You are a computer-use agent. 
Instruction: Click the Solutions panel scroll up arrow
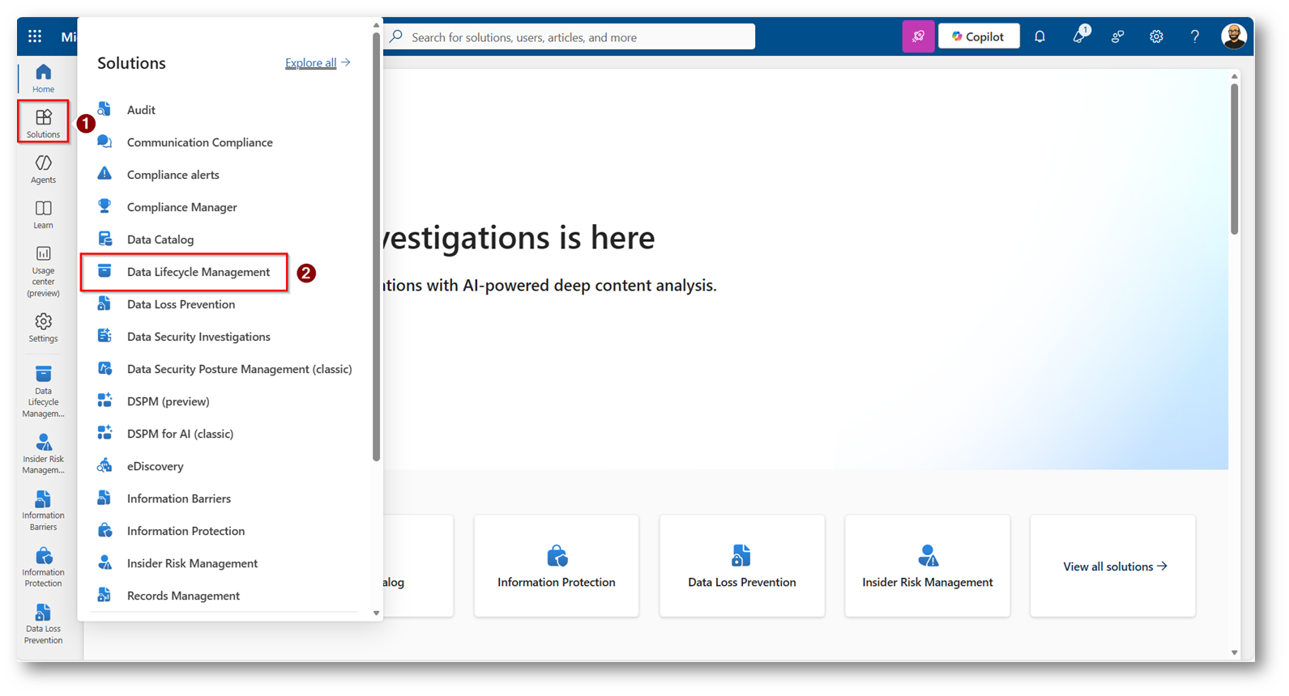376,25
